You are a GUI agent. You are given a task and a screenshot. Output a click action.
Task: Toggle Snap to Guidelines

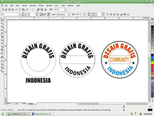click(x=111, y=14)
